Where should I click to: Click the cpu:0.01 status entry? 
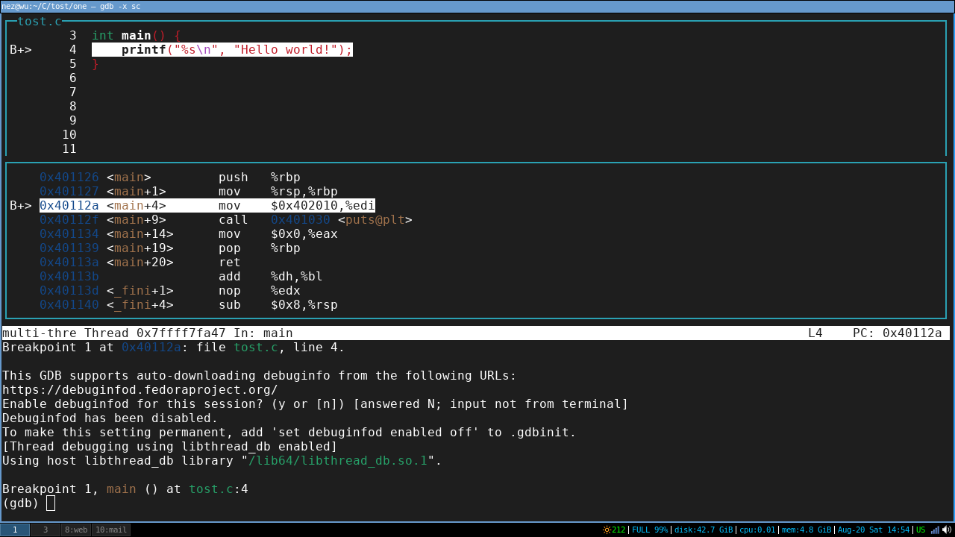click(x=757, y=530)
